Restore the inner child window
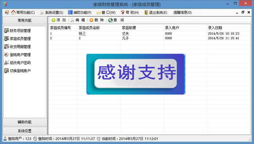The image size is (254, 144). 243,12
